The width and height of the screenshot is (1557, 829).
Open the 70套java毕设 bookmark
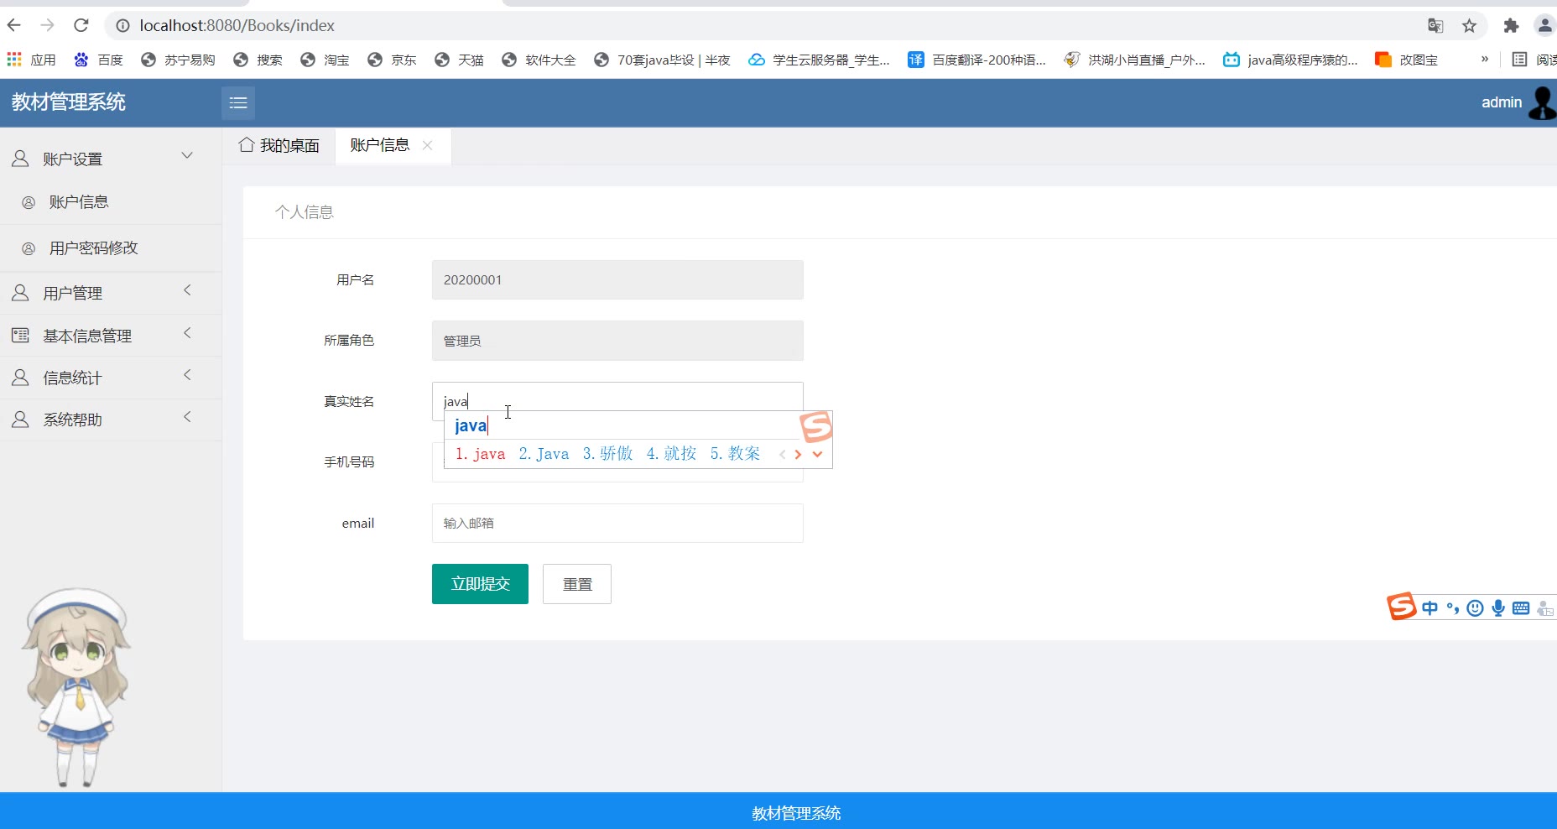[x=662, y=60]
